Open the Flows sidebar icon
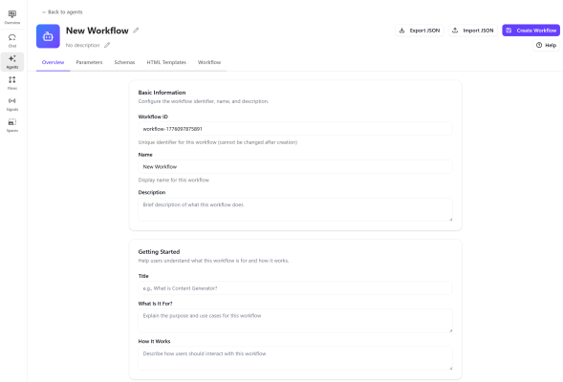 (12, 83)
